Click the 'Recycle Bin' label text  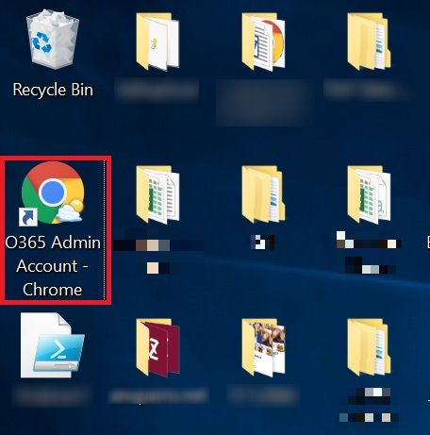coord(53,90)
